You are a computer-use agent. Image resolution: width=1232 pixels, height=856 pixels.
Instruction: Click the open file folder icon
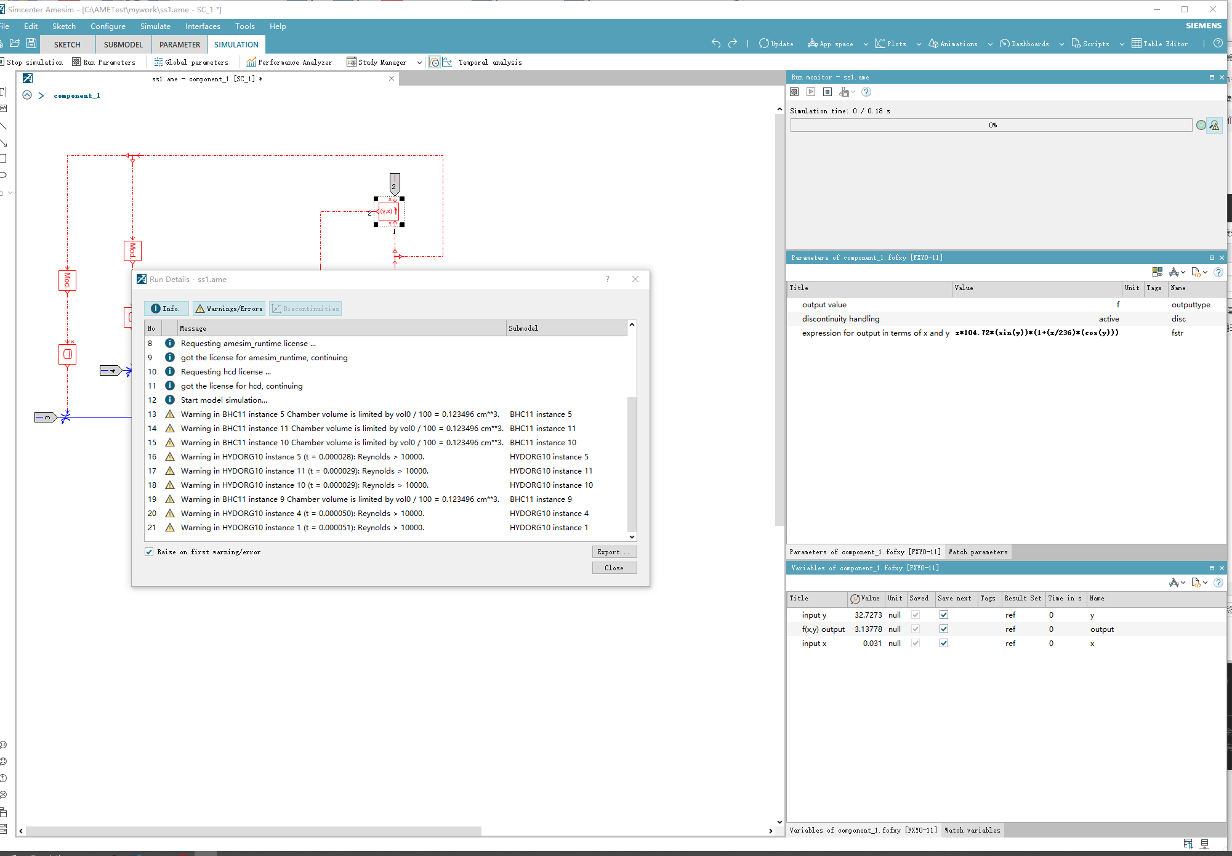pos(15,44)
